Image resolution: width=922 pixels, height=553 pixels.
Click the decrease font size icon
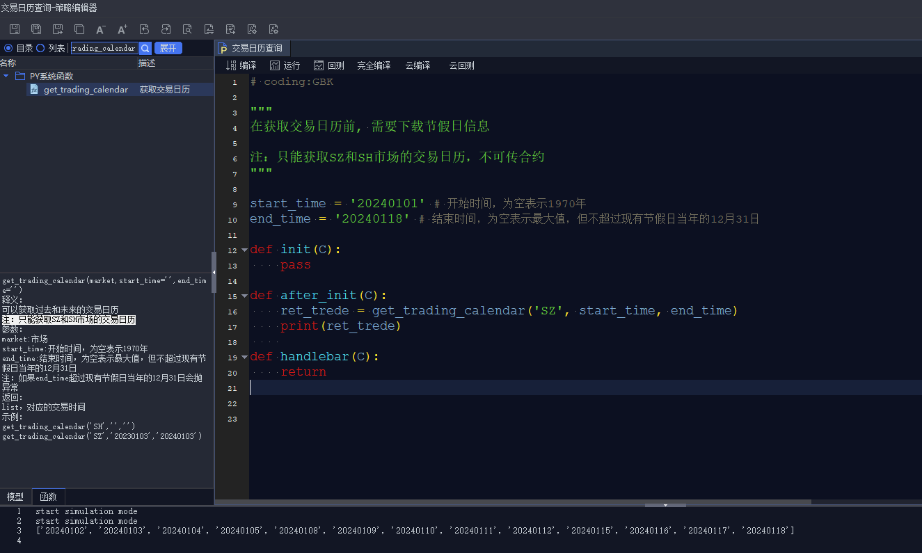click(x=101, y=29)
